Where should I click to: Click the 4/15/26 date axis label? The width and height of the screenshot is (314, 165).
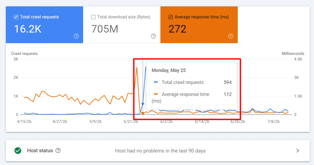pyautogui.click(x=24, y=121)
